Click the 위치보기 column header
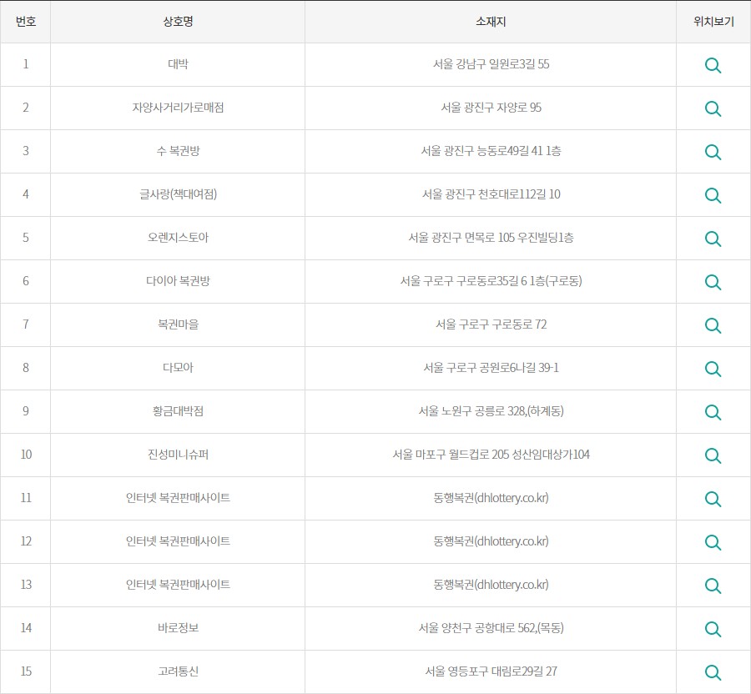Screen dimensions: 751x694 pos(713,22)
